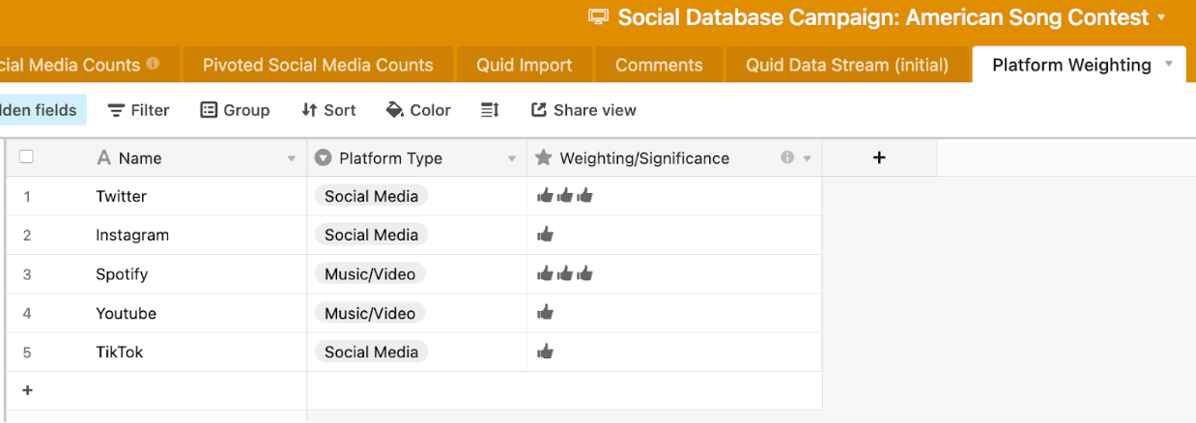Click row number 5
This screenshot has height=423, width=1196.
(27, 352)
